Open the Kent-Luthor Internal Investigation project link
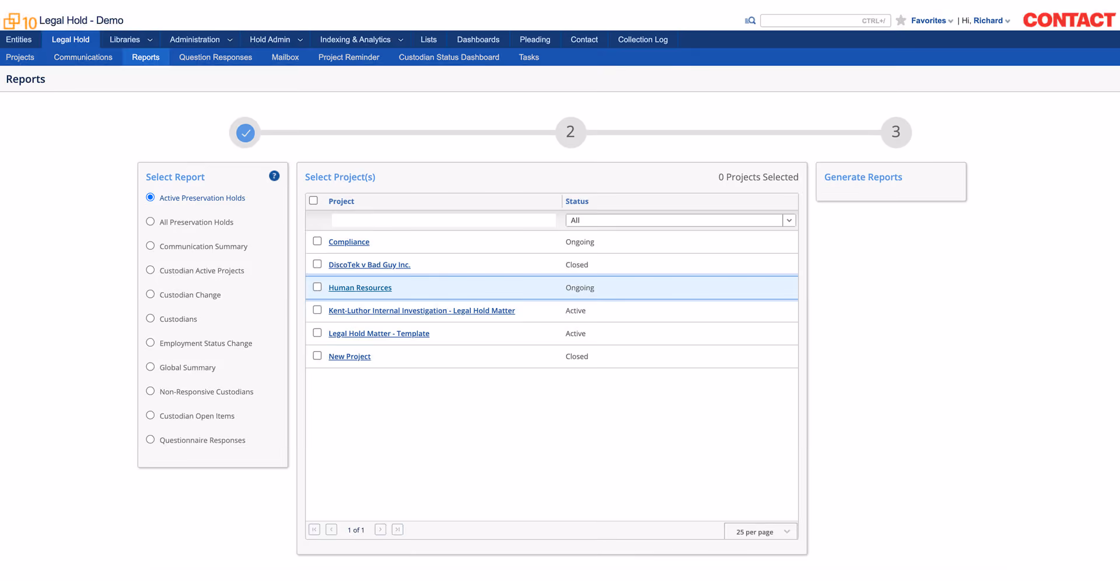This screenshot has width=1120, height=581. (x=422, y=311)
